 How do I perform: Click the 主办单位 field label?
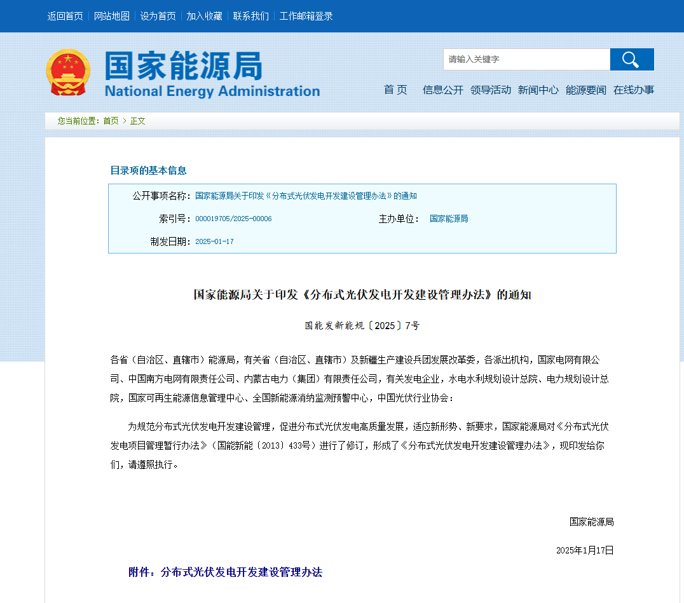coord(399,219)
